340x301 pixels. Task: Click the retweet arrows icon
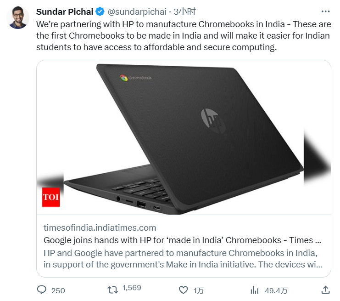112,290
